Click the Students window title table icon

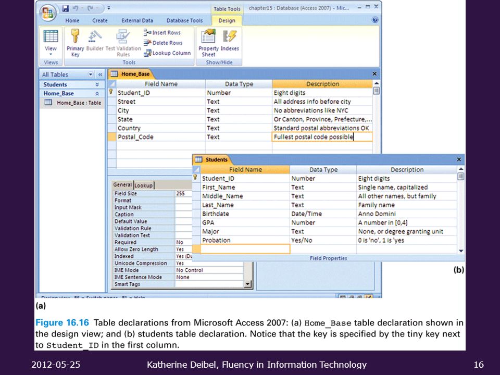coord(198,159)
